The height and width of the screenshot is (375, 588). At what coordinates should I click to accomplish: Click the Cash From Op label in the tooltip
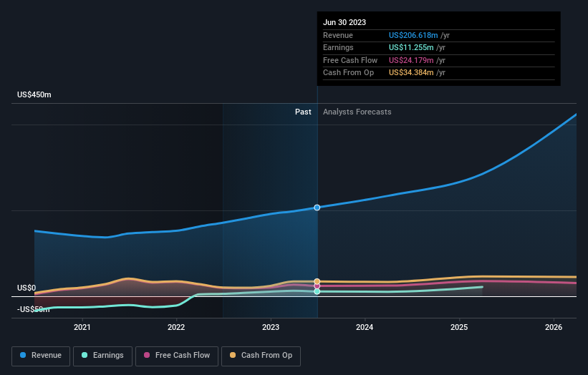348,73
